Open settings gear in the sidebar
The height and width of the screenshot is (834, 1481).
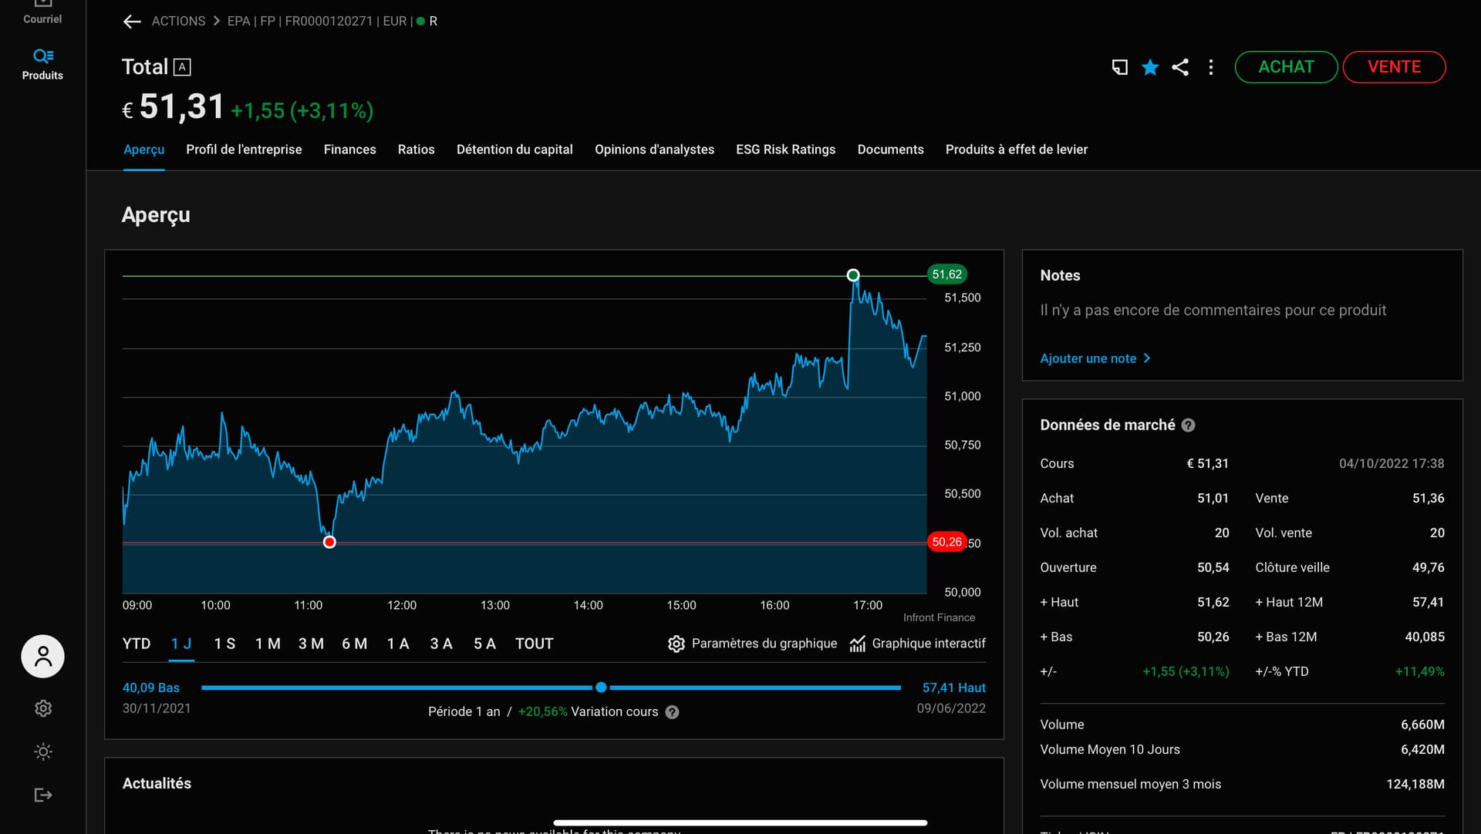(x=43, y=708)
